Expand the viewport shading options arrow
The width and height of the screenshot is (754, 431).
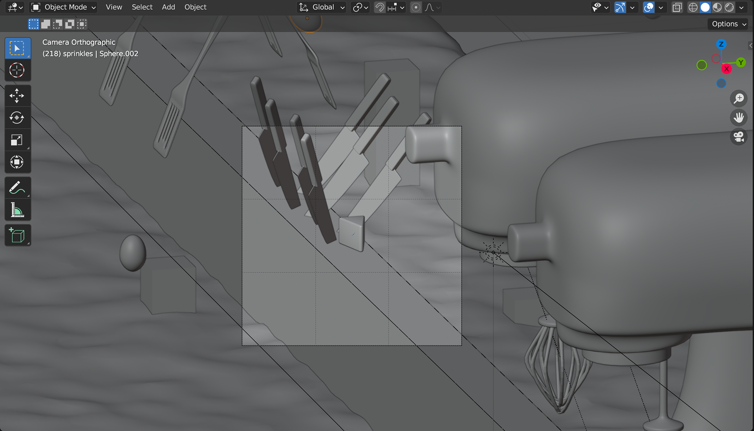click(x=741, y=7)
